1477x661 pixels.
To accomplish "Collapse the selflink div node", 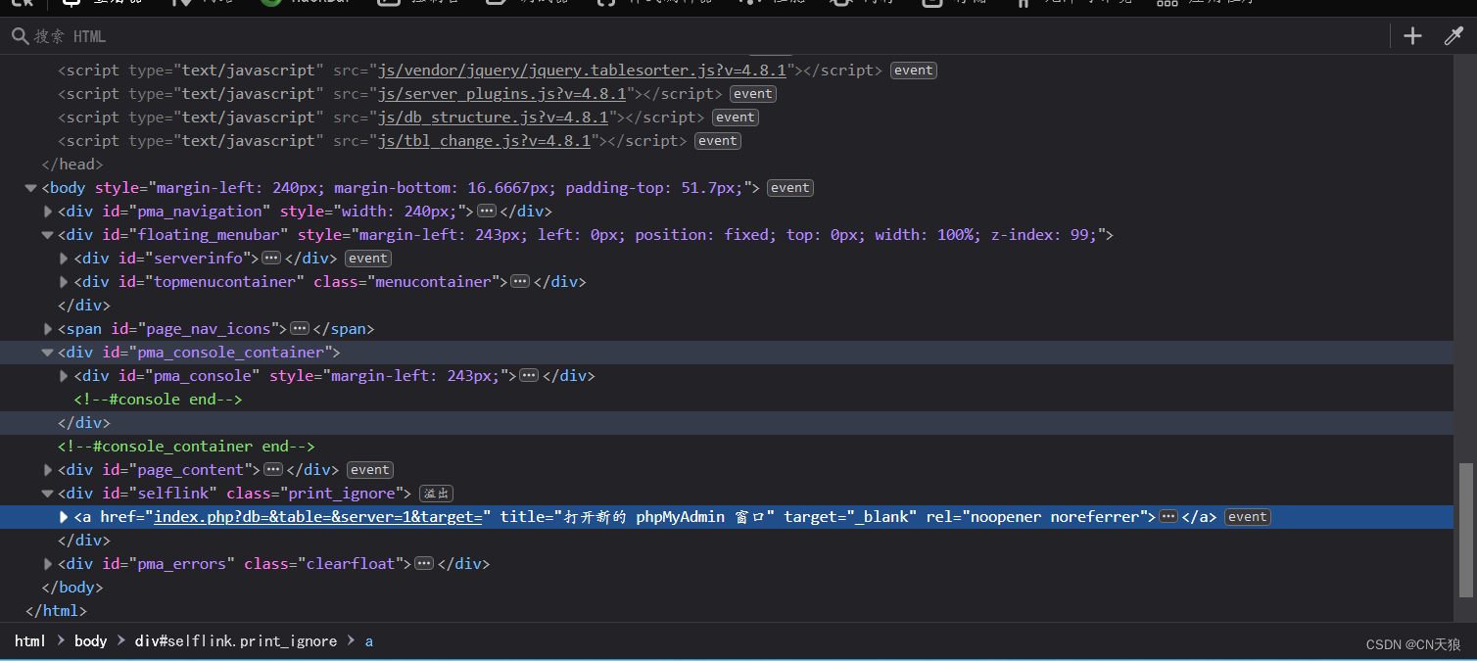I will coord(48,494).
